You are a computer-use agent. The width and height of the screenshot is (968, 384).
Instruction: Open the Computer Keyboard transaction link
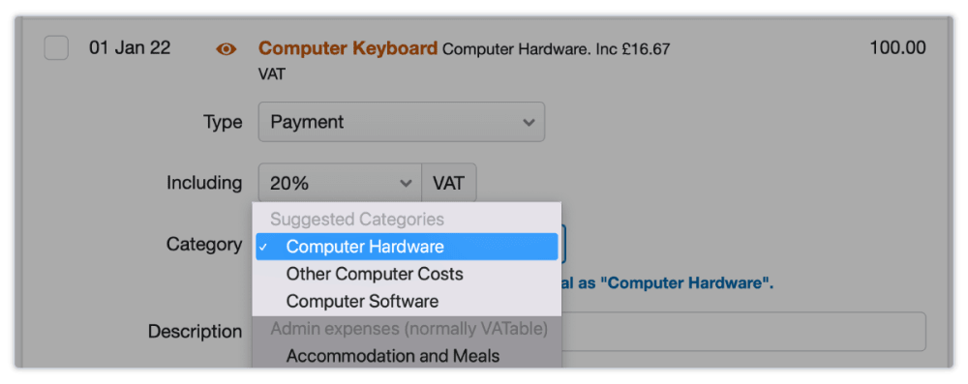click(348, 48)
